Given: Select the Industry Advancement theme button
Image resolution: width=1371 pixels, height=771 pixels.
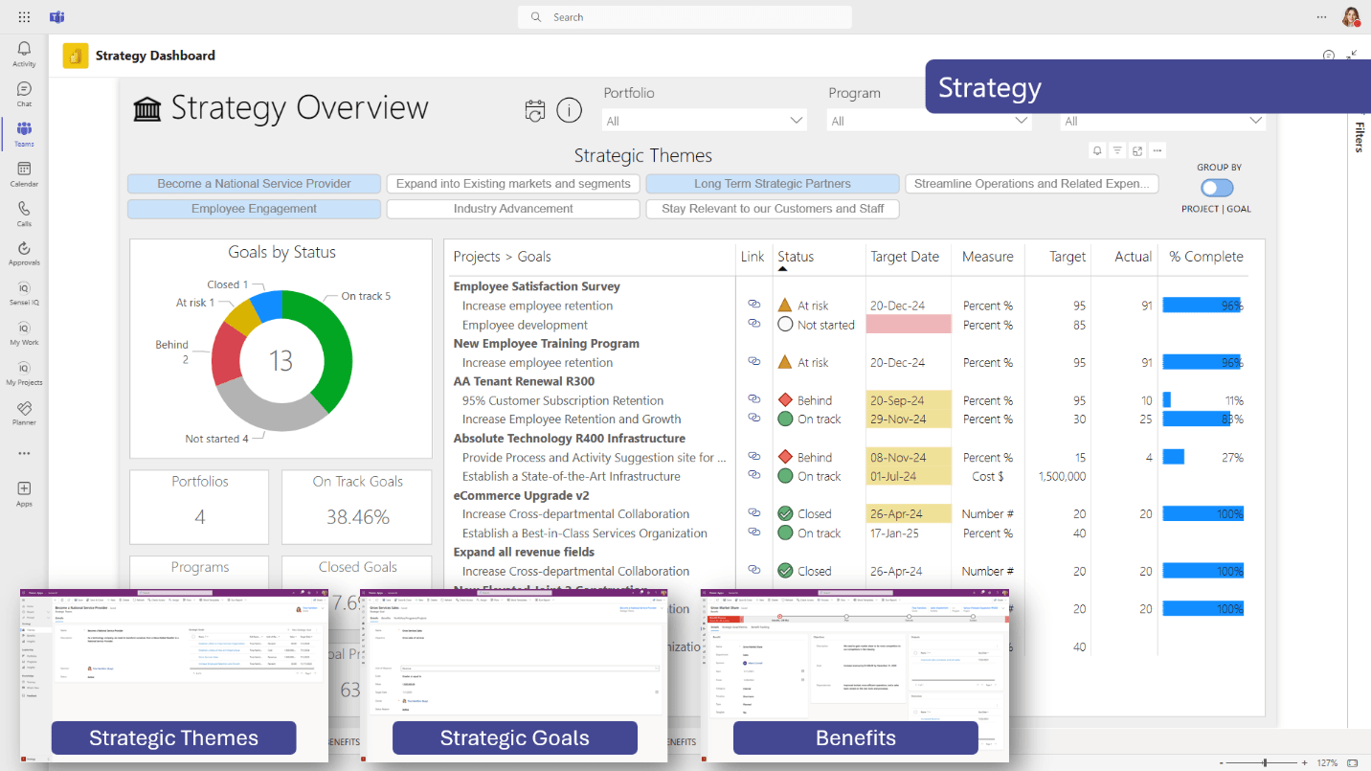Looking at the screenshot, I should (513, 209).
